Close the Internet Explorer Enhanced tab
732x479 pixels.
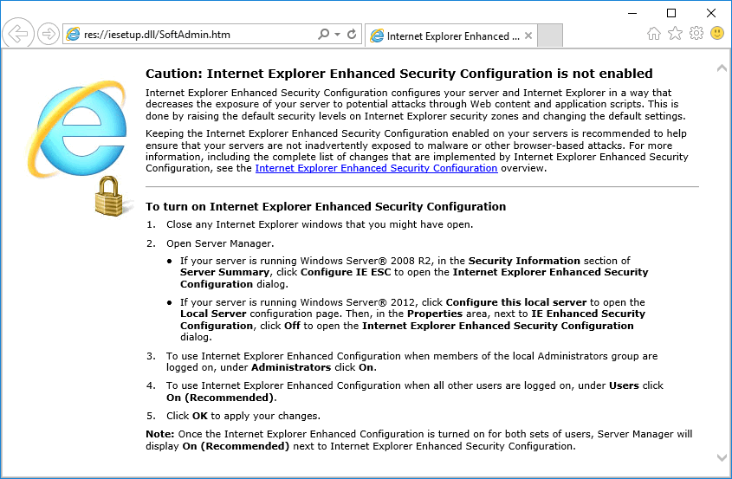click(x=528, y=36)
